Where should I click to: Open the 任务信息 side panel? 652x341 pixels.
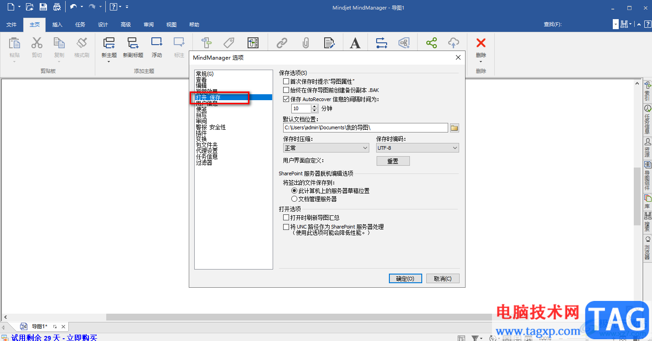click(x=647, y=119)
